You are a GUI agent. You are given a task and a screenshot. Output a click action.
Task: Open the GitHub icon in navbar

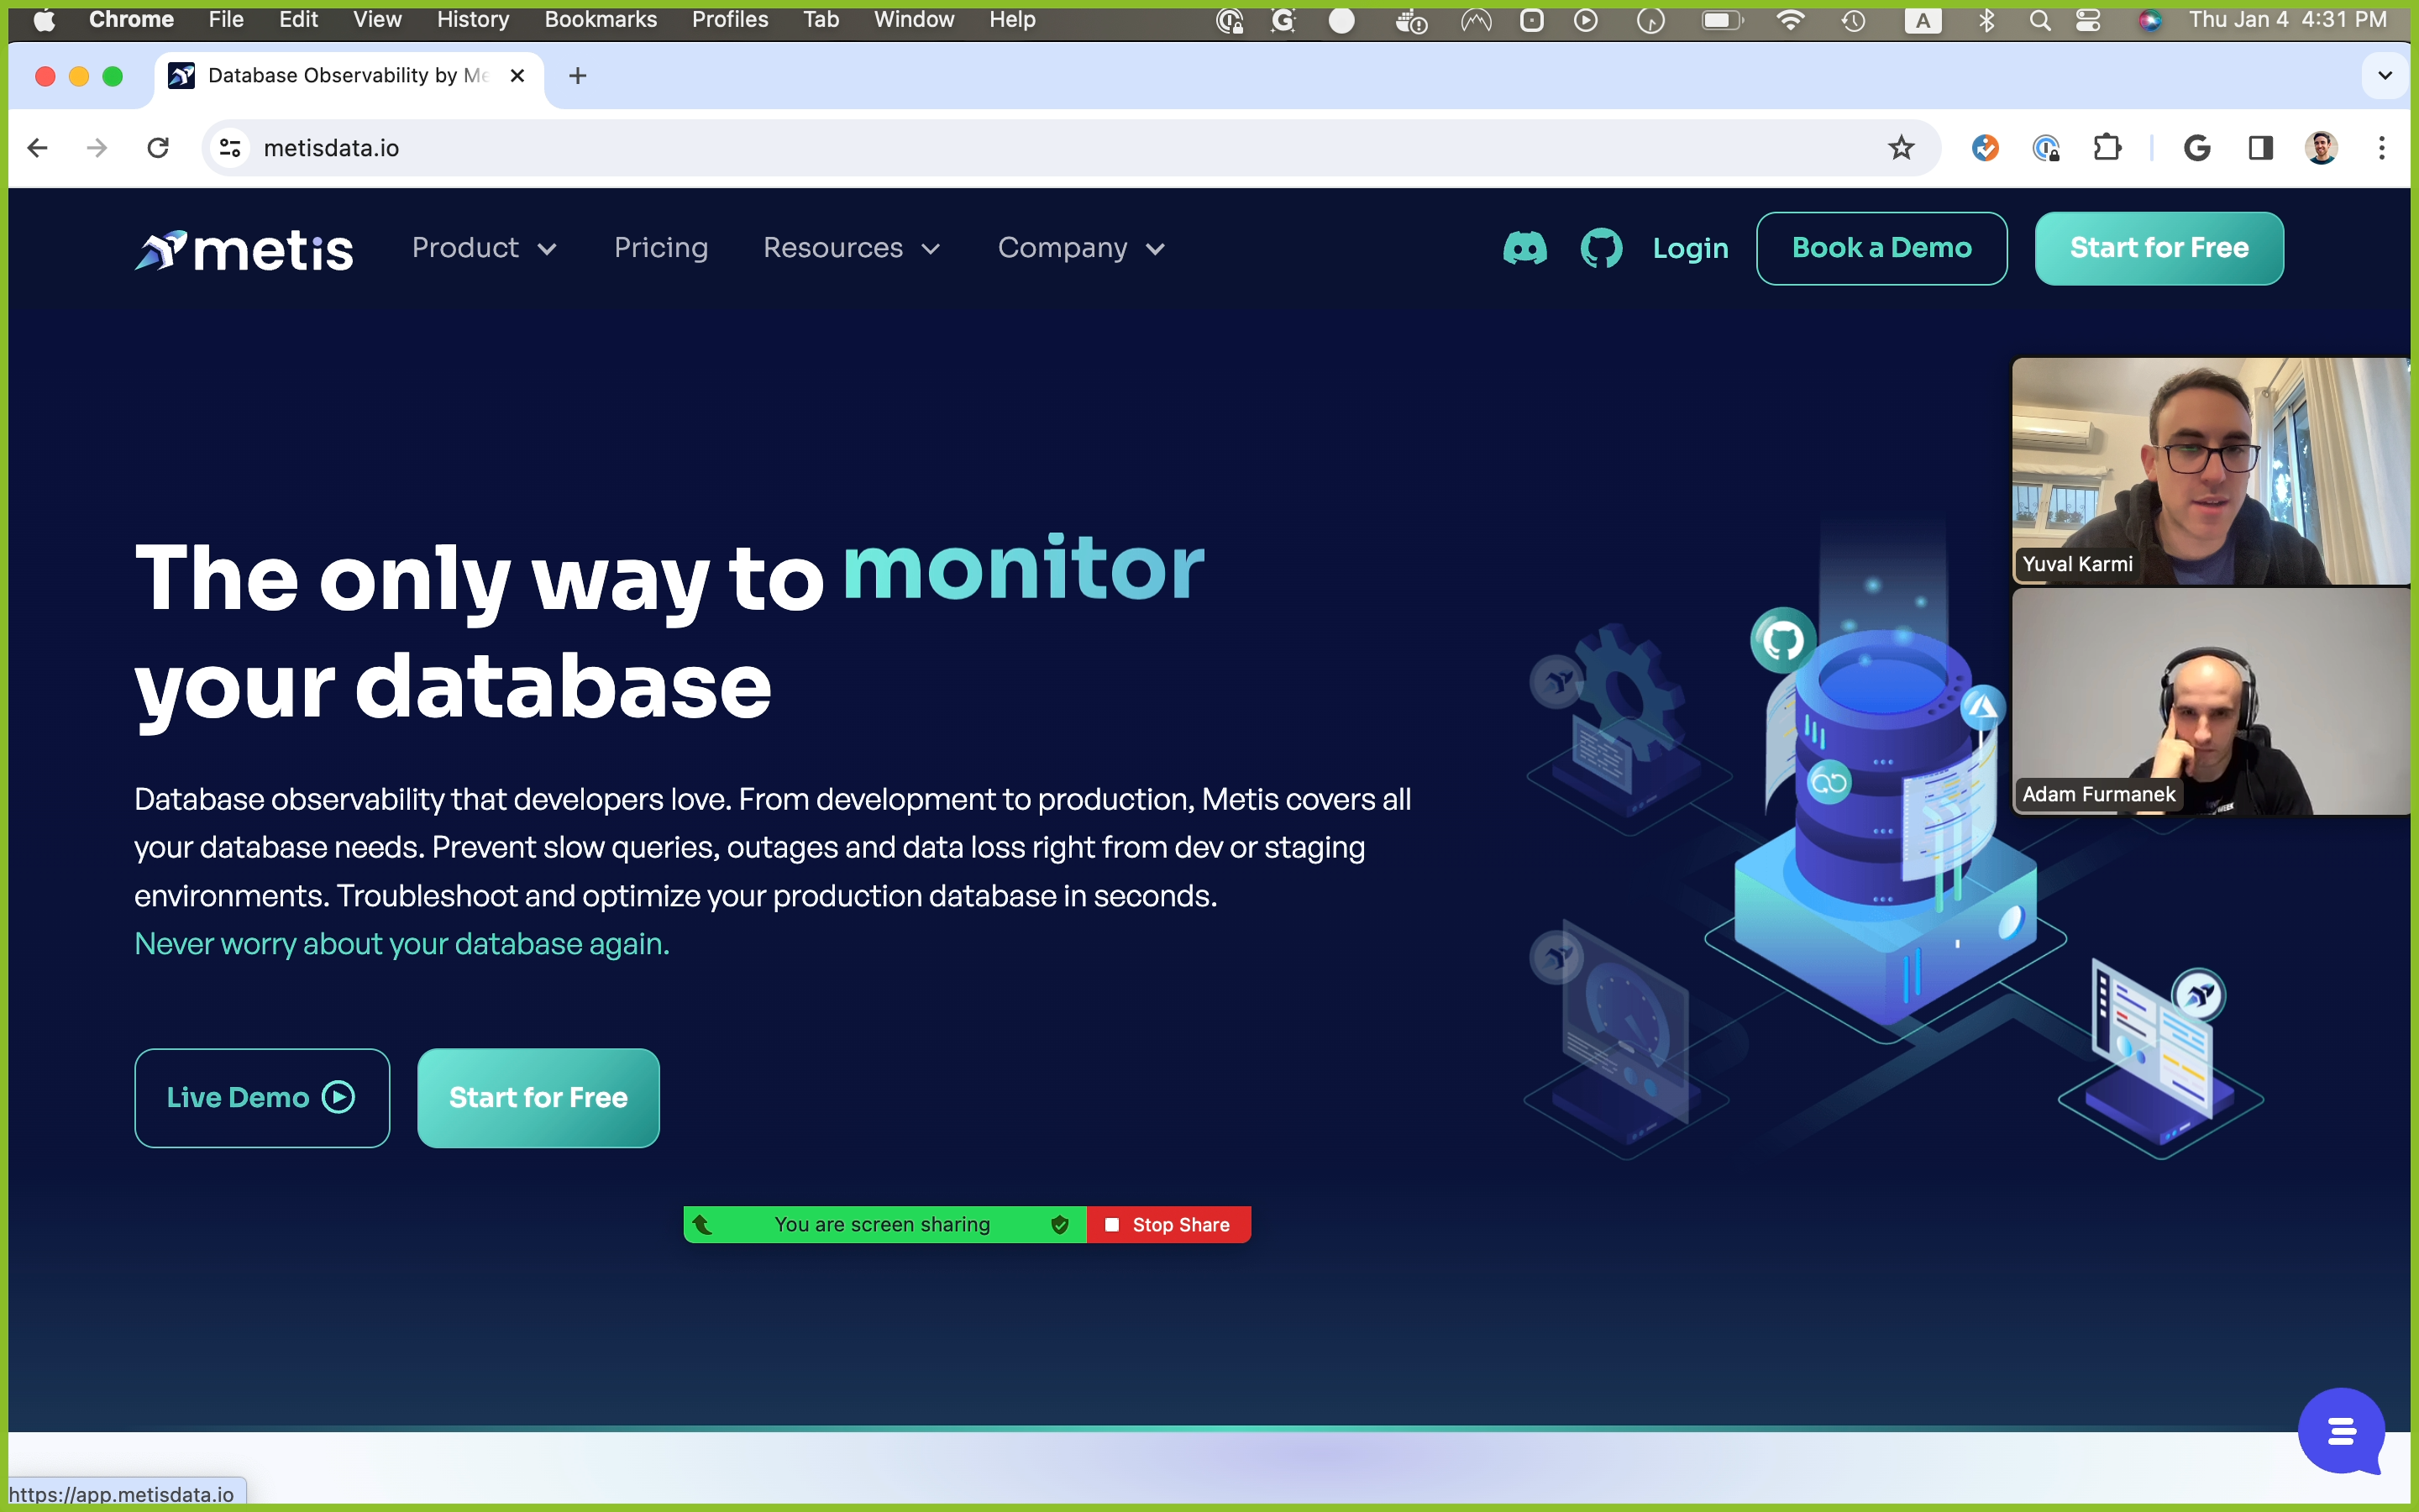1600,248
